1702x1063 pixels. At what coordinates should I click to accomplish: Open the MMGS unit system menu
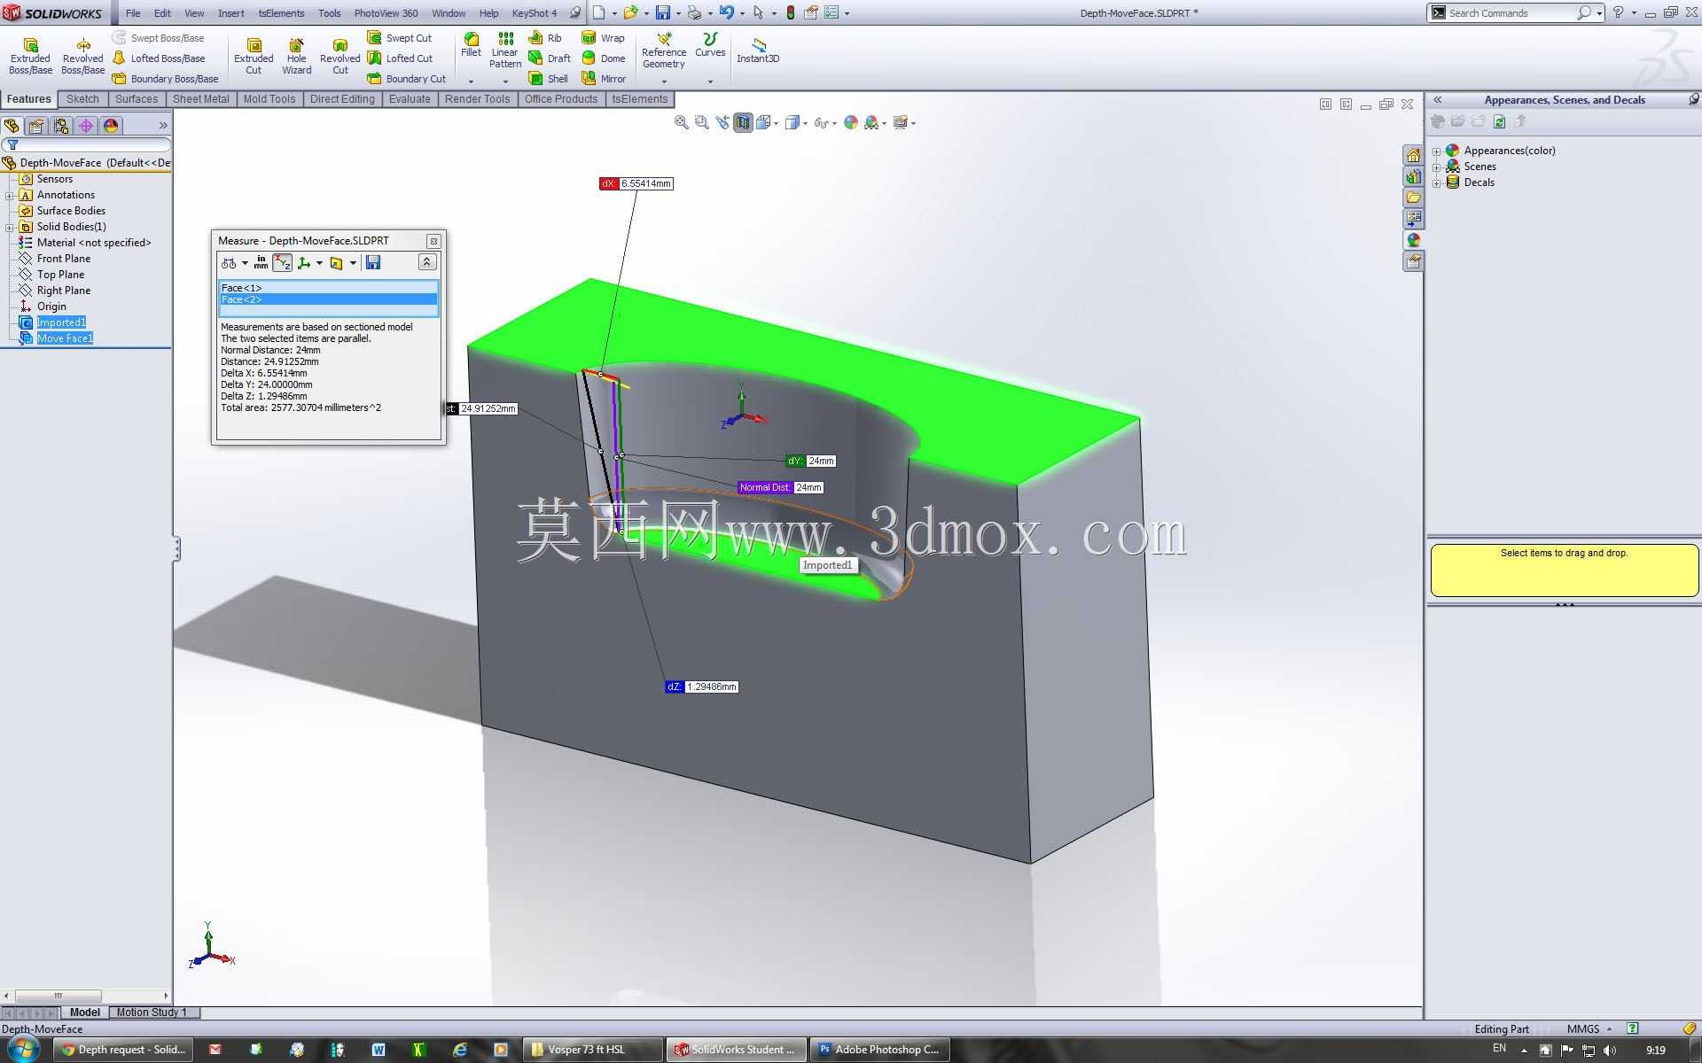click(x=1589, y=1028)
